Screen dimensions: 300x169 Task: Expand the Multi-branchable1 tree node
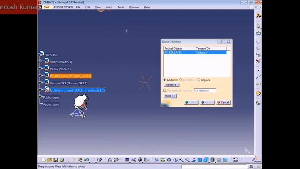click(40, 89)
